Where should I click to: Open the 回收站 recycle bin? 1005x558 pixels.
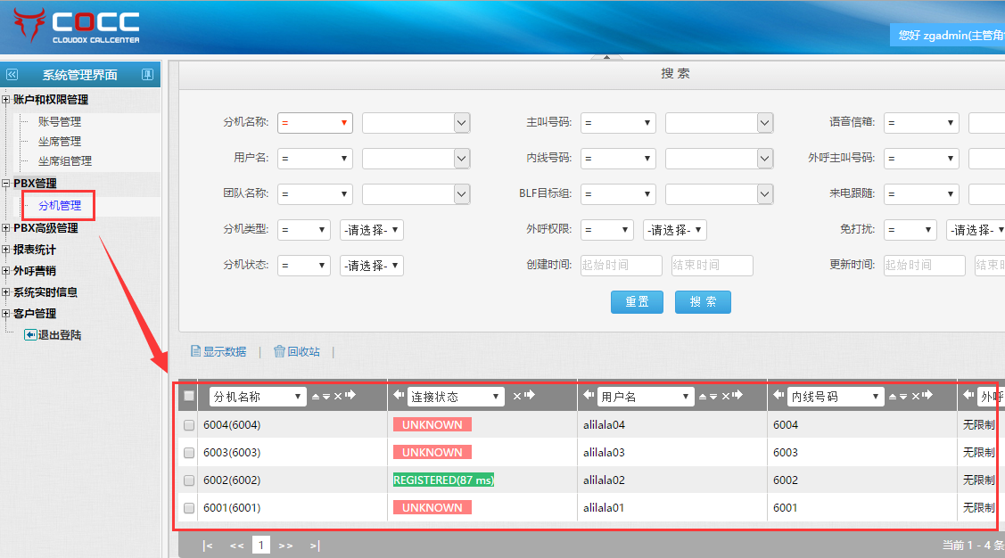(296, 352)
